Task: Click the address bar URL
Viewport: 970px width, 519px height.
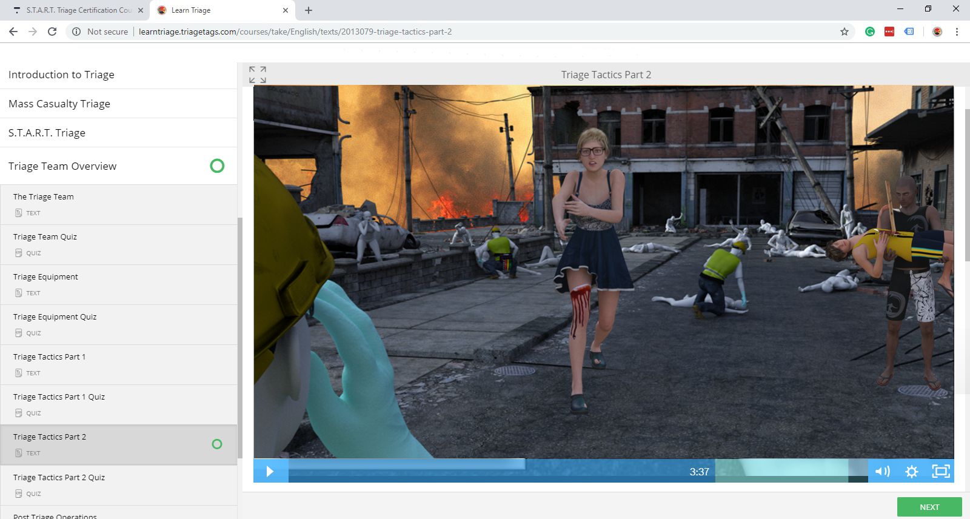Action: (295, 32)
